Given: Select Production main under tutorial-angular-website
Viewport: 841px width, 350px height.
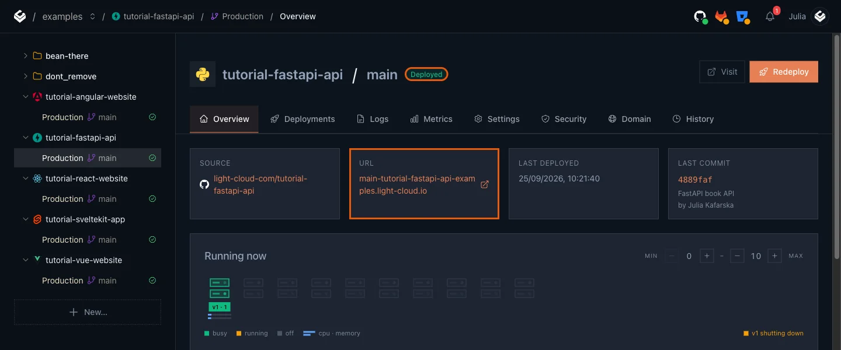Looking at the screenshot, I should pos(88,117).
